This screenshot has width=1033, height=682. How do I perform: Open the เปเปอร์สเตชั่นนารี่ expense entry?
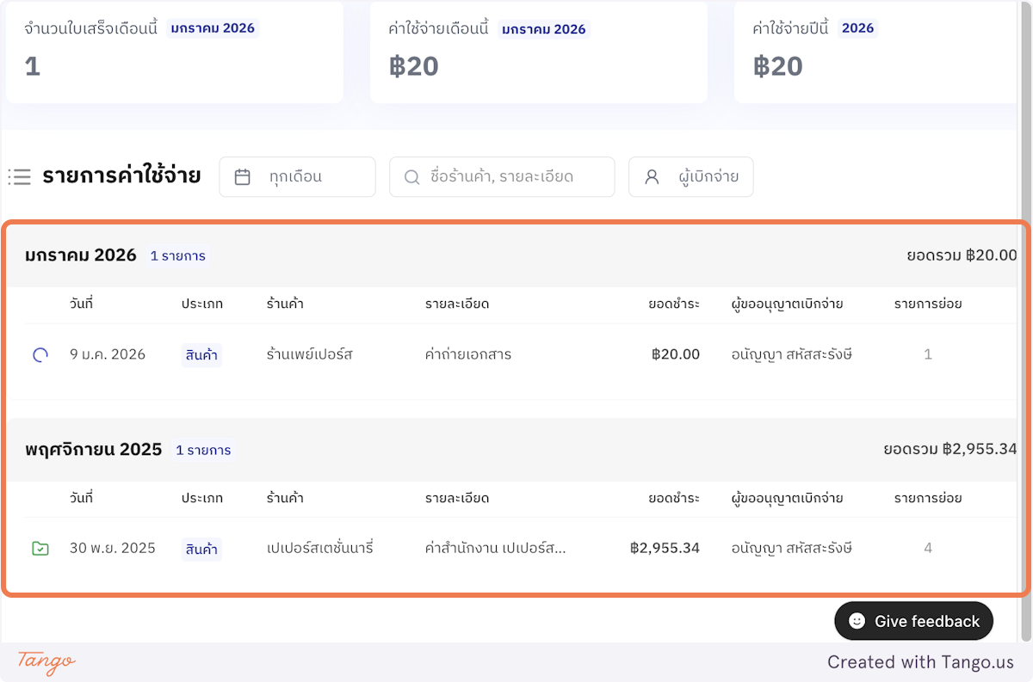(320, 548)
